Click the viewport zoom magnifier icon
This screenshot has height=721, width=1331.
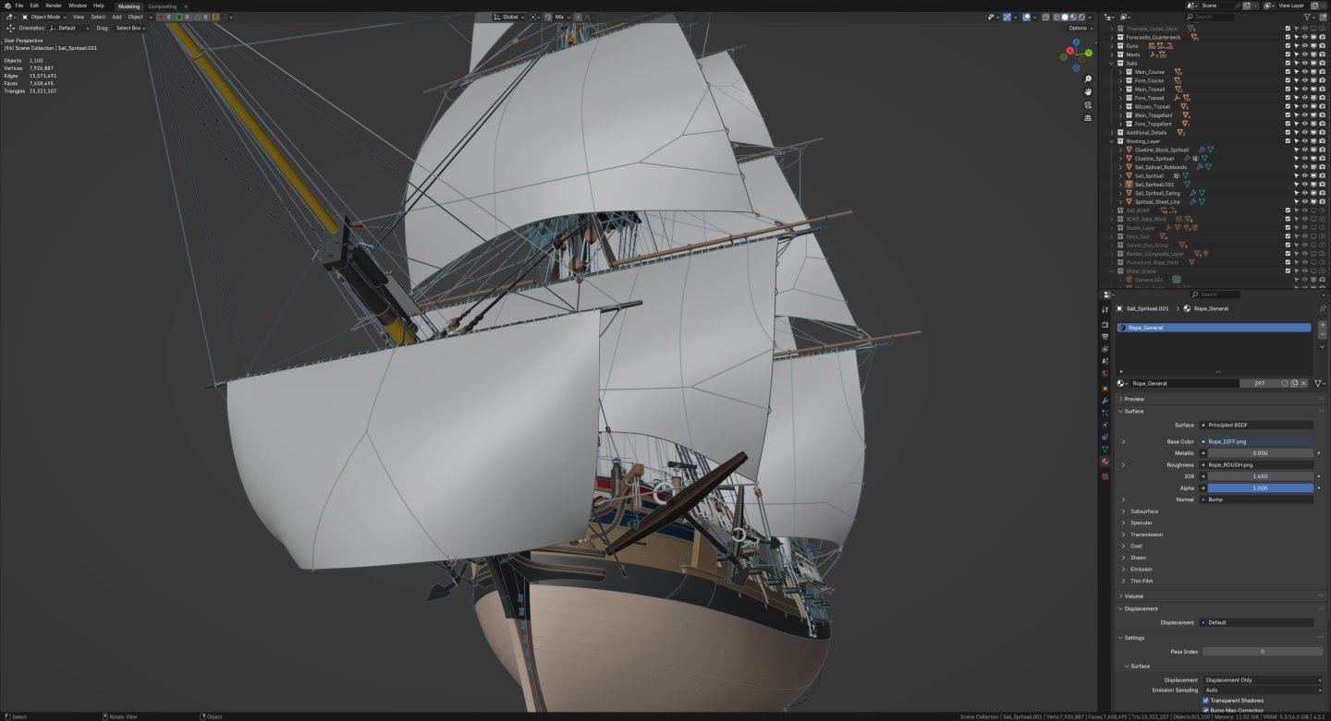1088,79
